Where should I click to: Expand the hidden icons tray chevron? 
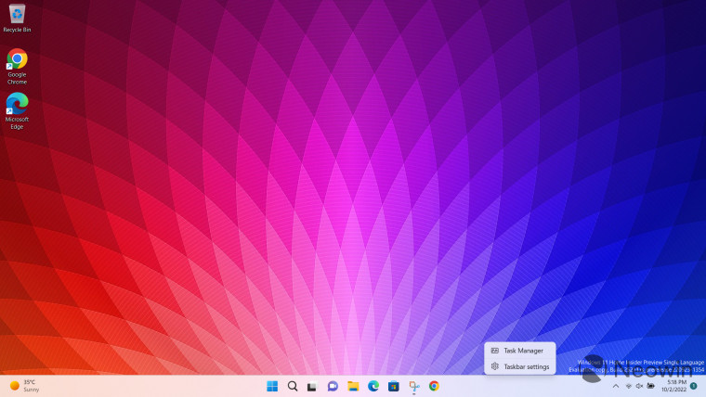pos(616,386)
